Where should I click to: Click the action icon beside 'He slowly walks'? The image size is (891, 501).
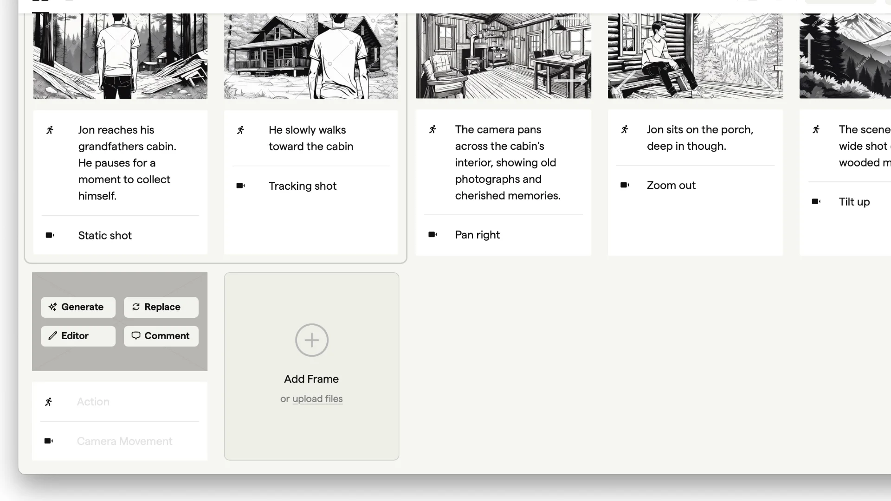[240, 130]
